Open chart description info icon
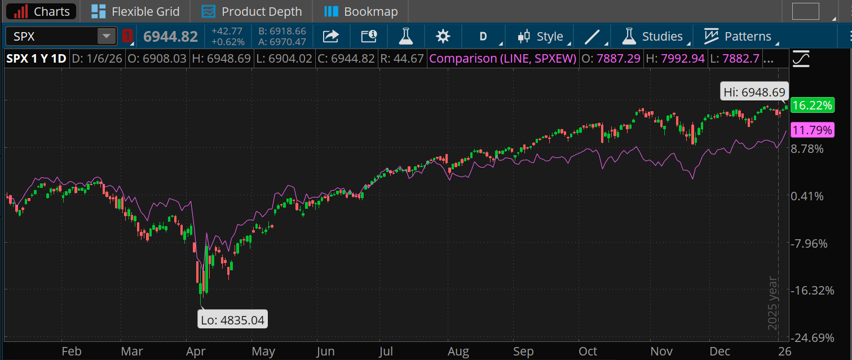The height and width of the screenshot is (360, 852). click(368, 36)
